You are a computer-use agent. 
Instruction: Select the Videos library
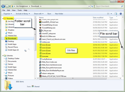click(x=10, y=78)
